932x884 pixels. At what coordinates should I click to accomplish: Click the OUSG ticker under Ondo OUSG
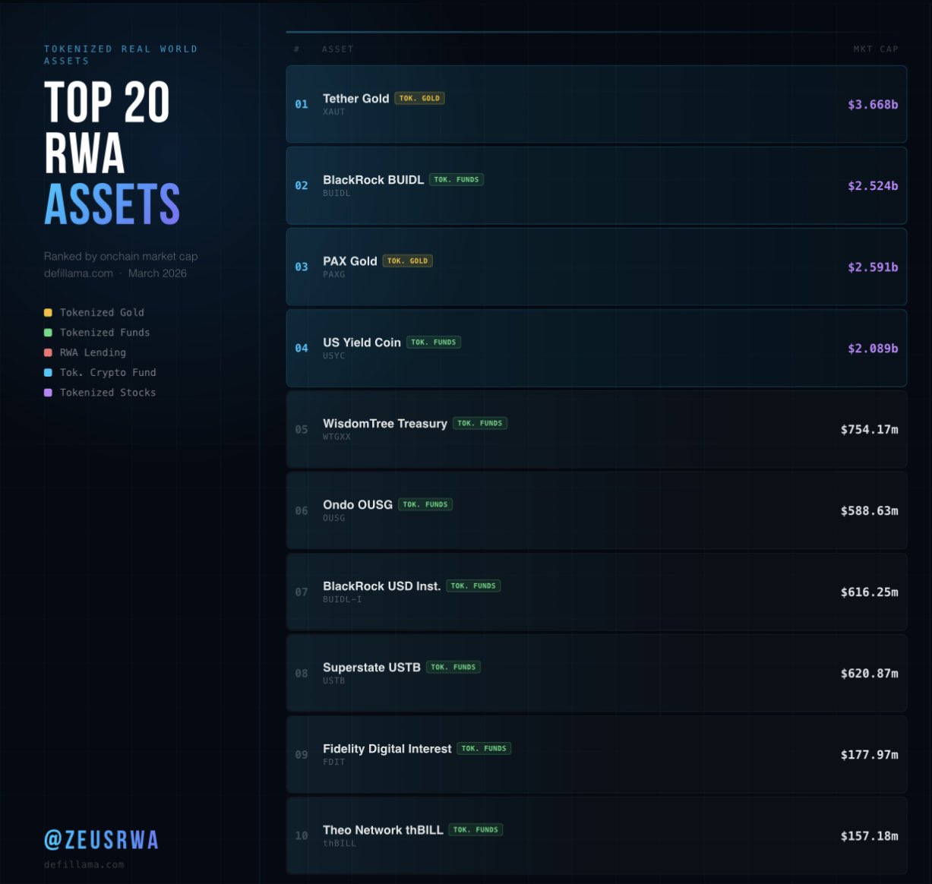point(334,518)
